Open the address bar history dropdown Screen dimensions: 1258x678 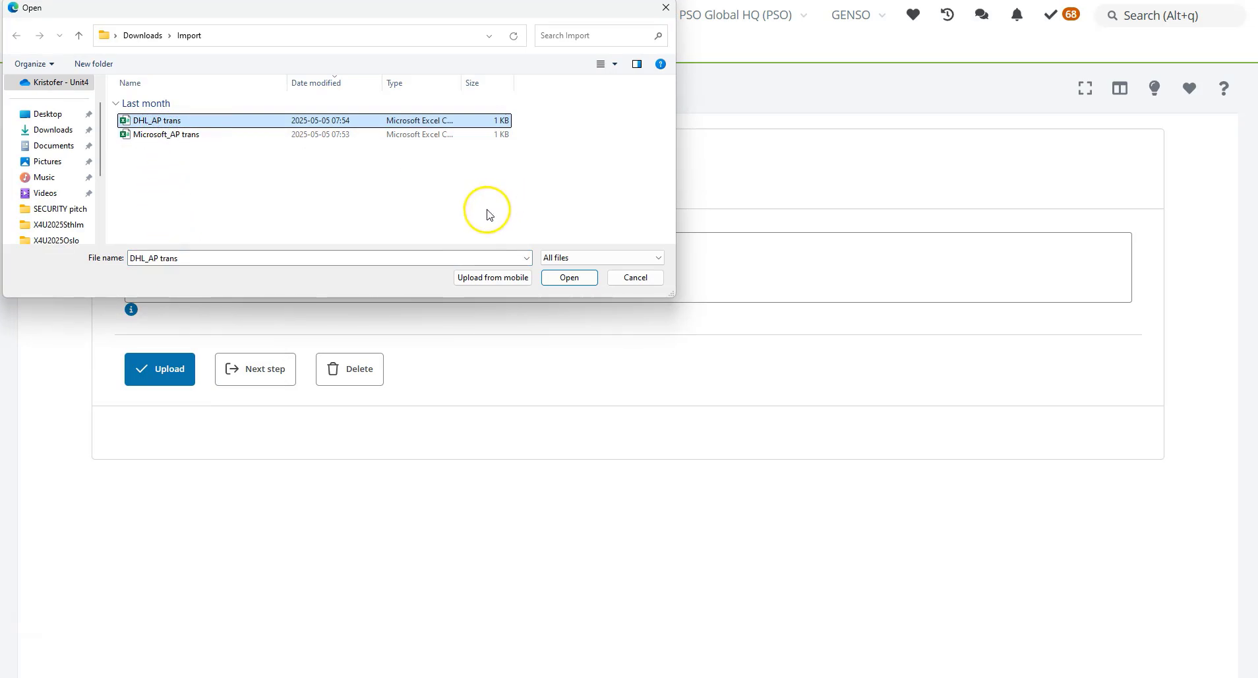coord(489,36)
